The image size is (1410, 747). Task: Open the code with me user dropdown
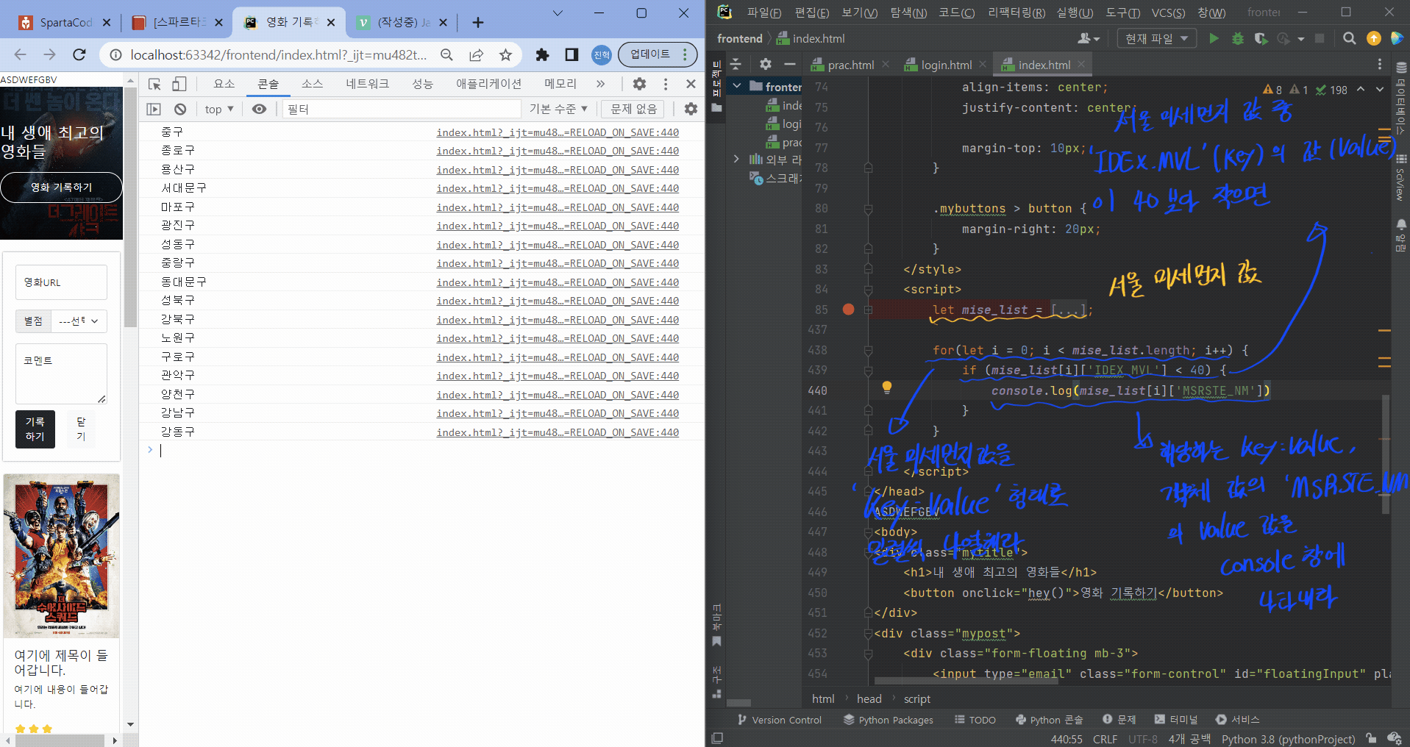(1089, 38)
